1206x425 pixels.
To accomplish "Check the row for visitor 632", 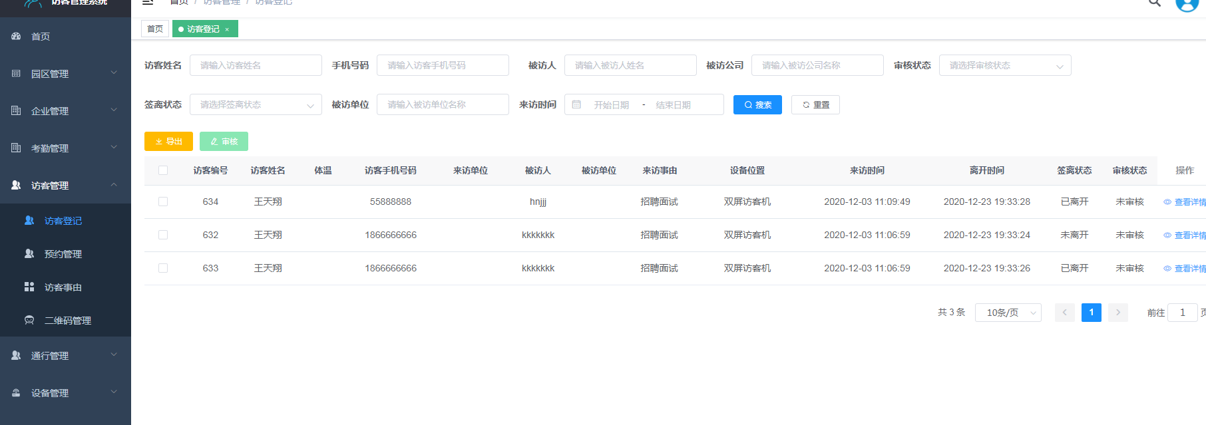I will [x=163, y=235].
